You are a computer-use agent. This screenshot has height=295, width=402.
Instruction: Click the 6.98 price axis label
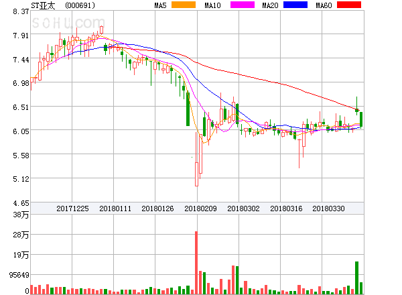click(x=21, y=83)
